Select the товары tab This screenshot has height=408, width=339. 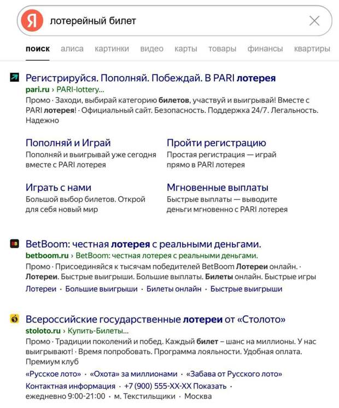222,49
